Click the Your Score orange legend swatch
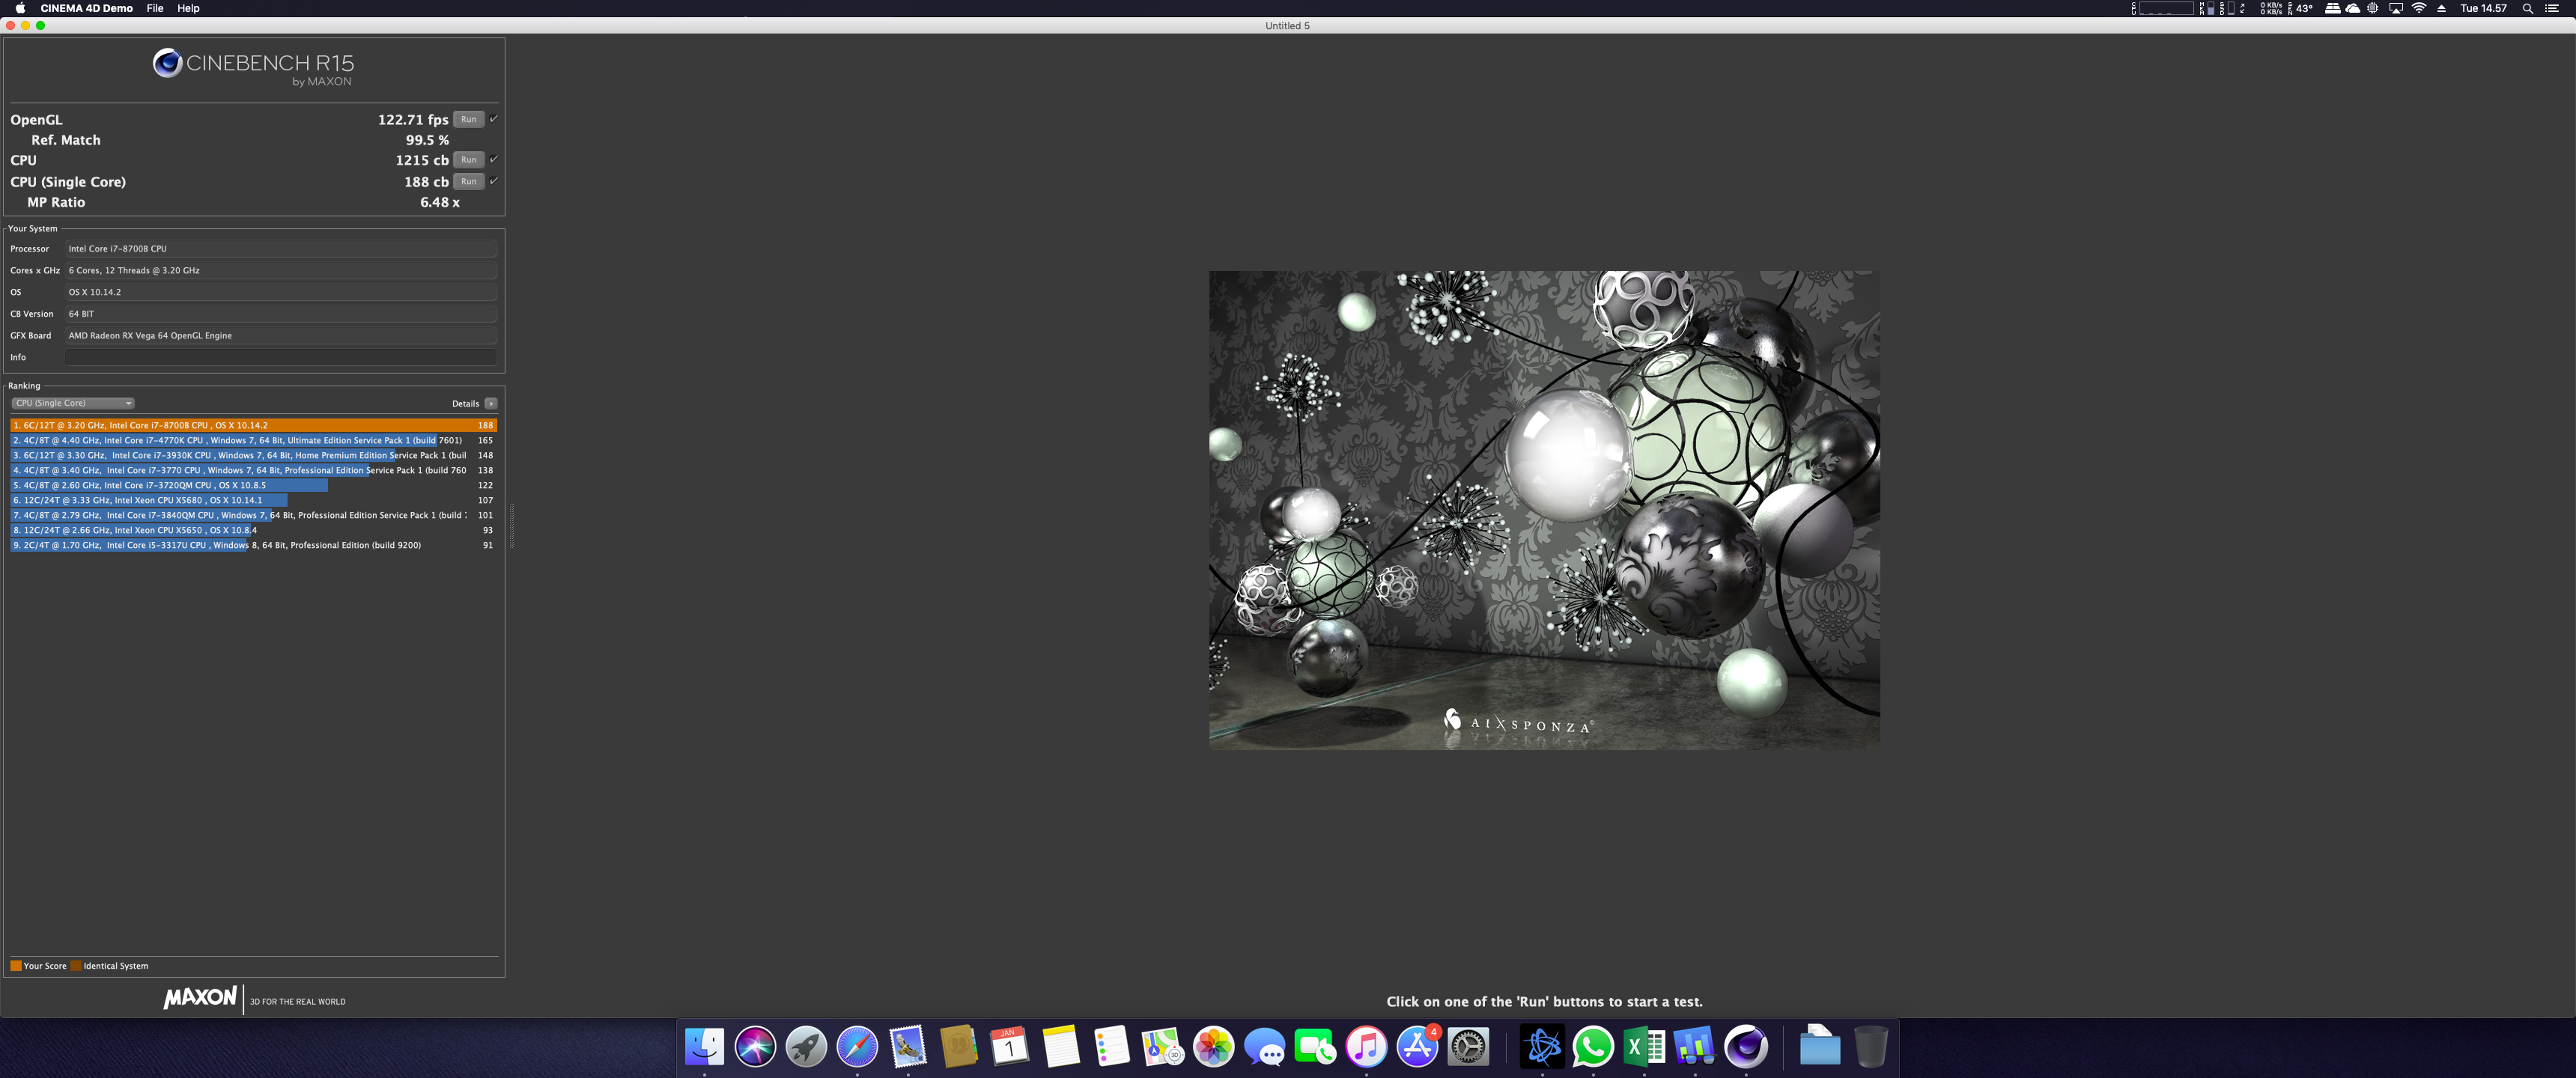2576x1078 pixels. click(x=16, y=966)
